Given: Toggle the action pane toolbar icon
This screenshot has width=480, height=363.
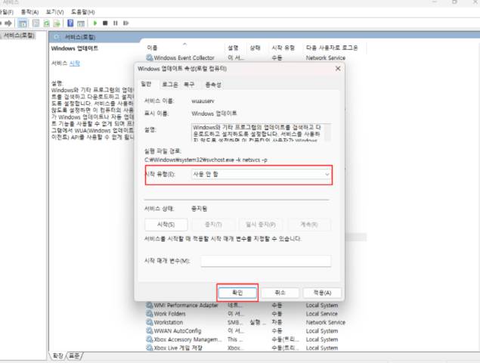Looking at the screenshot, I should pyautogui.click(x=81, y=23).
